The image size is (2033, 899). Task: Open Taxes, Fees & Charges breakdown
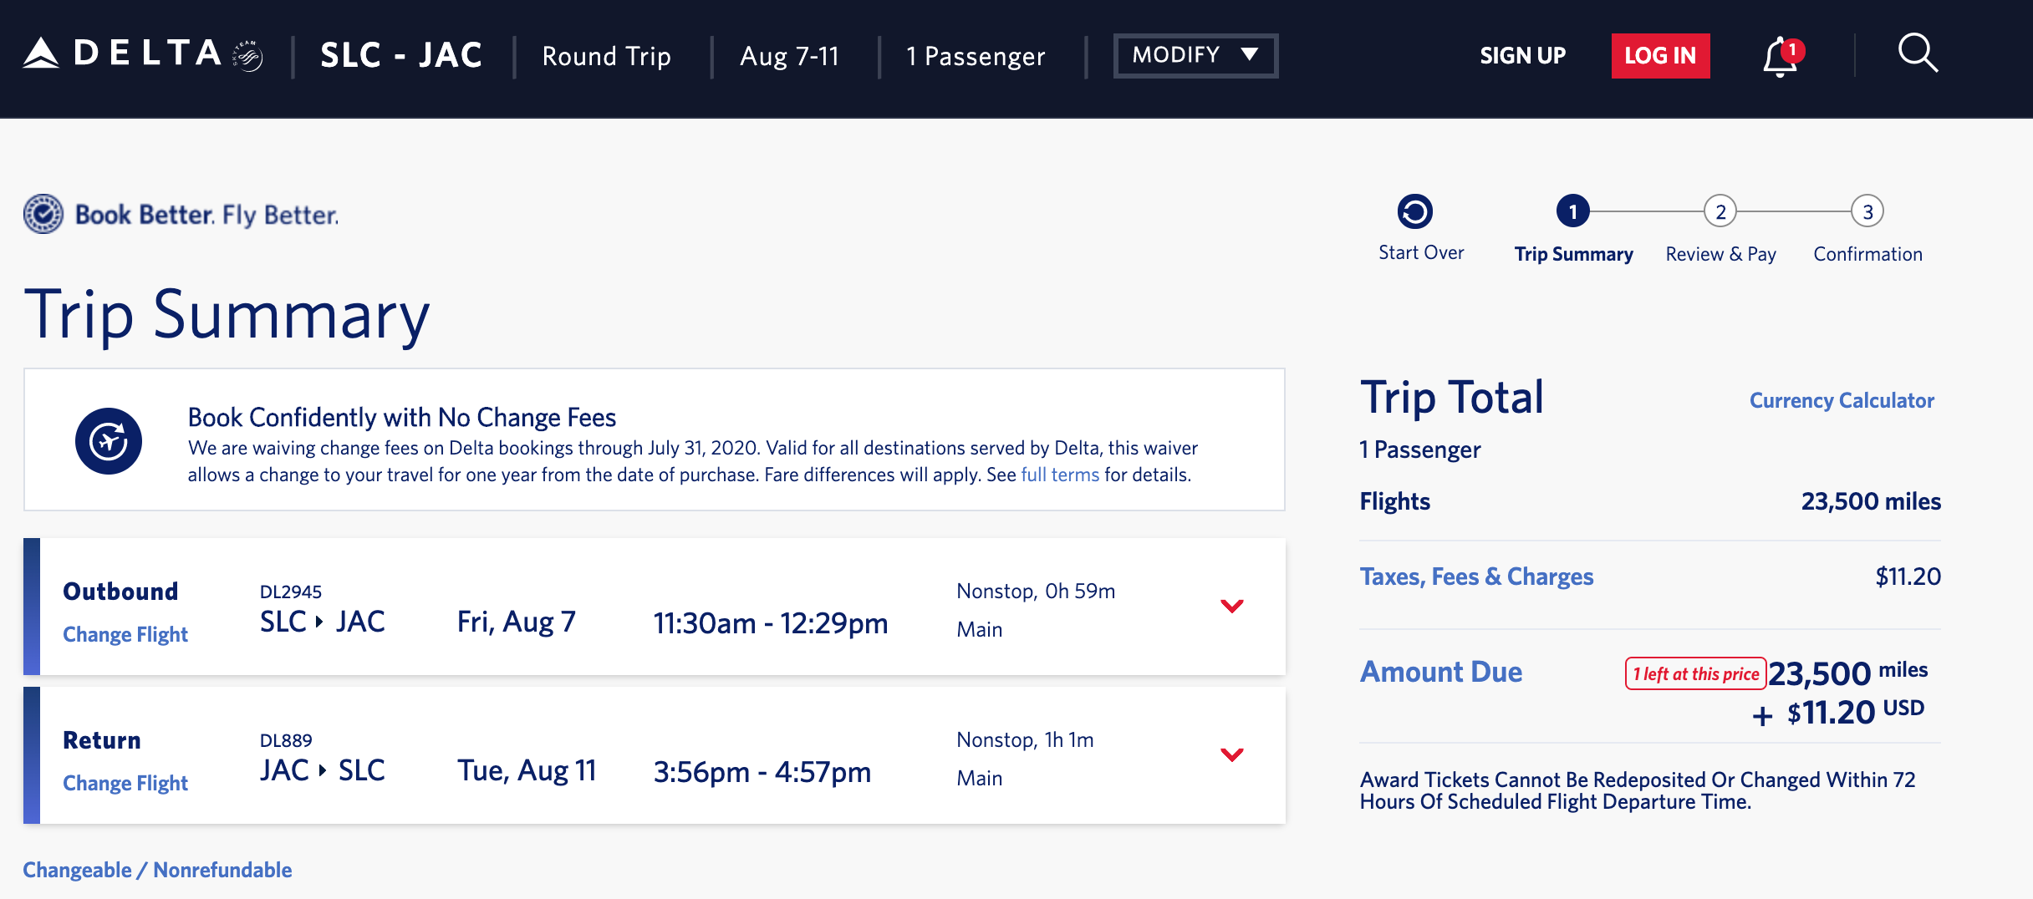coord(1476,576)
